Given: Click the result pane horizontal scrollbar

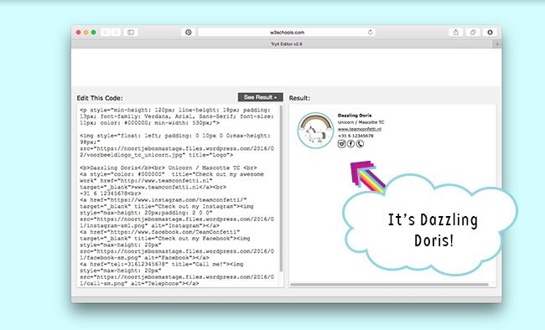Looking at the screenshot, I should click(x=389, y=285).
